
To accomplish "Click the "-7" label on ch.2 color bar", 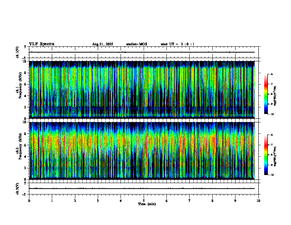I will (271, 145).
